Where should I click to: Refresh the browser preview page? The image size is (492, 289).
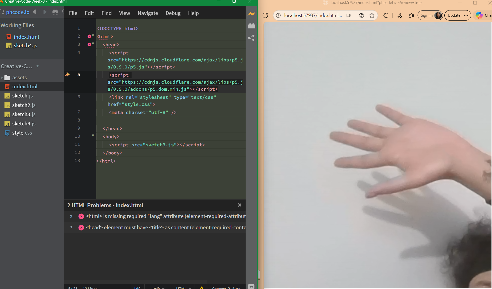coord(265,15)
